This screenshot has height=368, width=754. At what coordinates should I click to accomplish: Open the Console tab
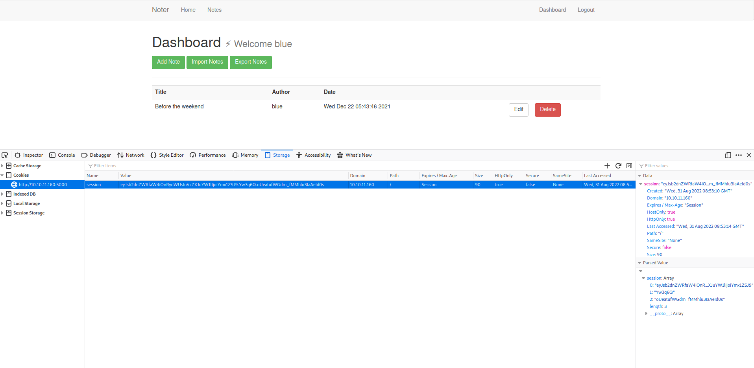[x=62, y=155]
